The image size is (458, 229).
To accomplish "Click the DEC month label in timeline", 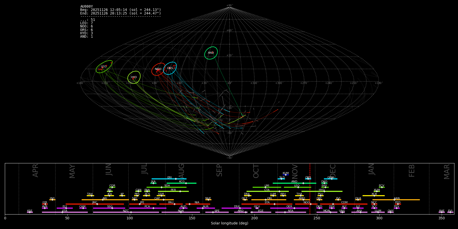I will [x=333, y=171].
